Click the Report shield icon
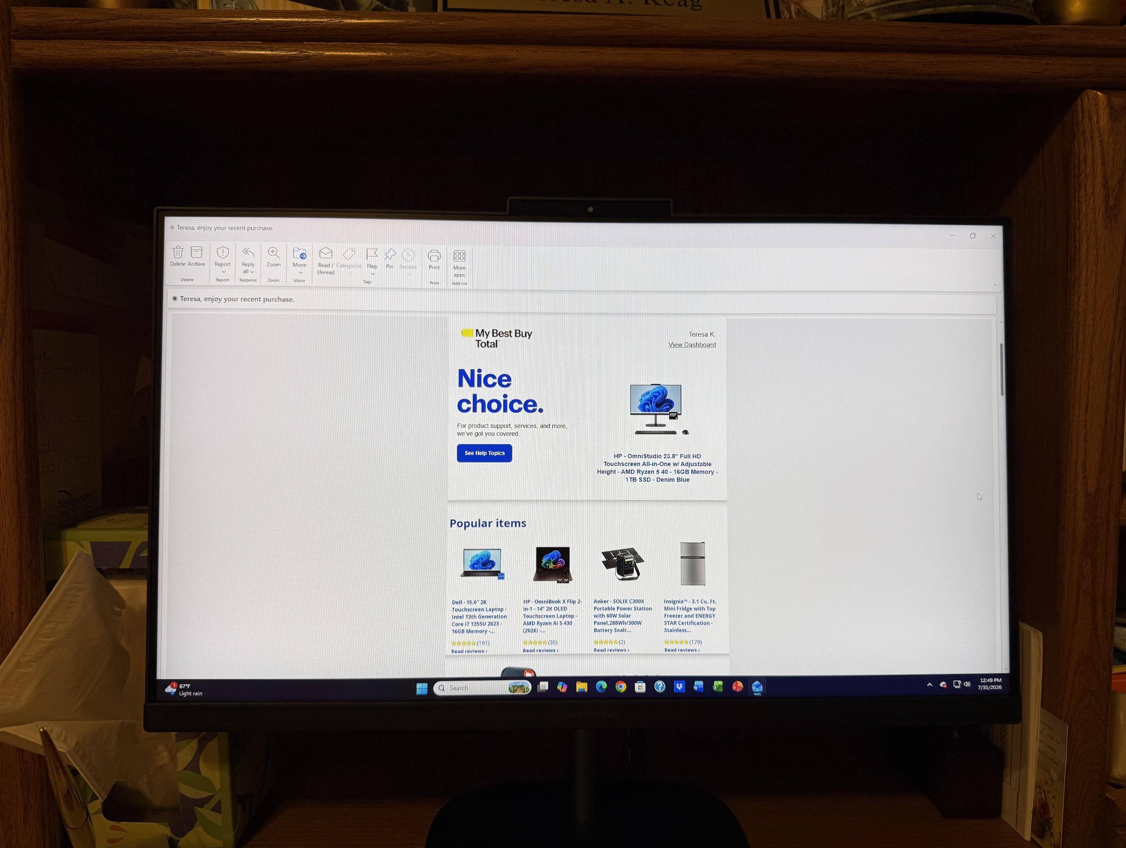Screen dimensions: 1126x848 click(222, 252)
